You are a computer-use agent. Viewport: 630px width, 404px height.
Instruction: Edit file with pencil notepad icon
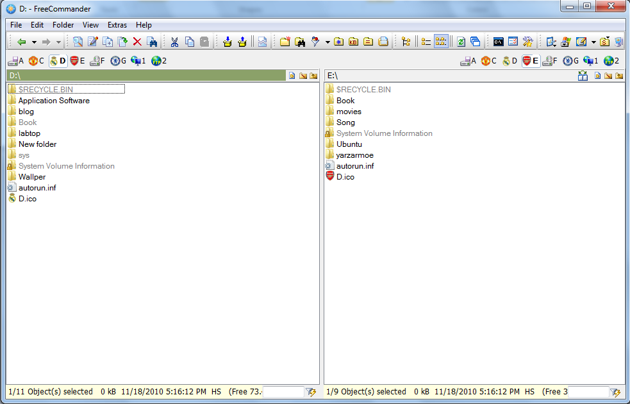[x=92, y=42]
